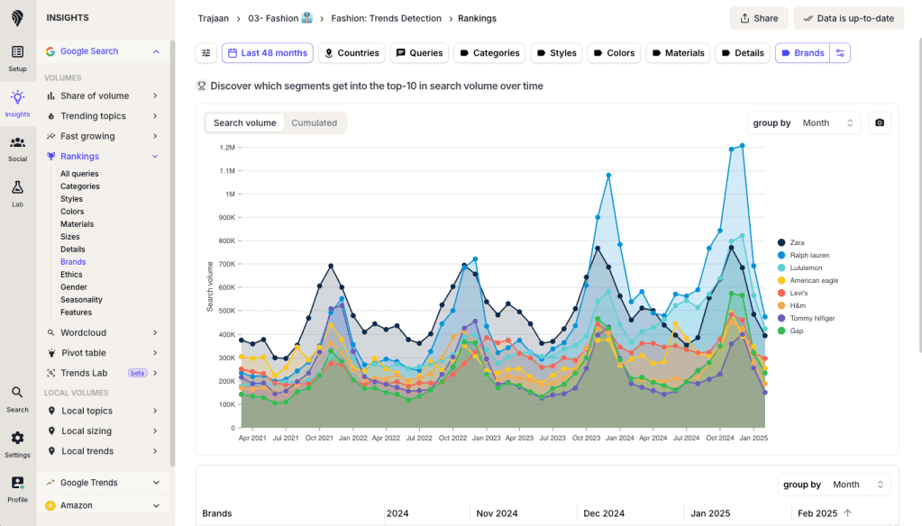Open Last 48 months date filter
Image resolution: width=922 pixels, height=526 pixels.
point(268,53)
